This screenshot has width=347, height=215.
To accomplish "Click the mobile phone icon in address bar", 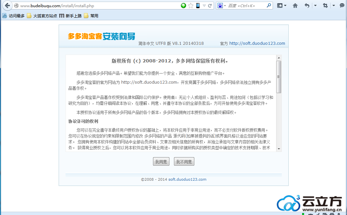I will tap(198, 6).
